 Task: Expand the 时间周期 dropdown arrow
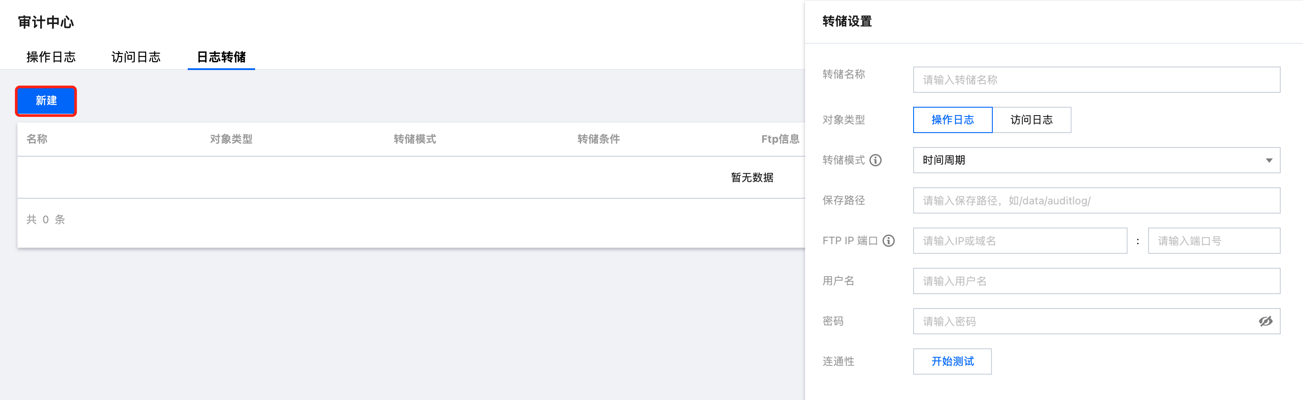[x=1268, y=160]
